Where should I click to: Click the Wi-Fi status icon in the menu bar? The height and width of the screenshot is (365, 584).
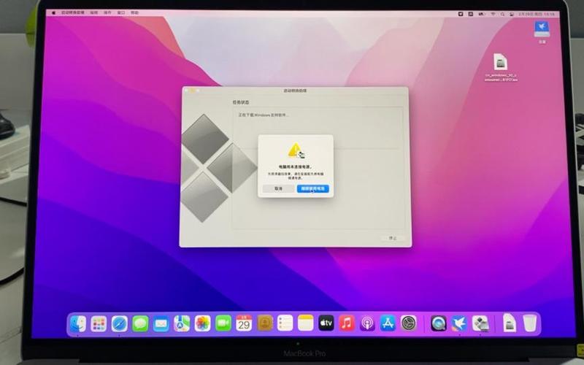pos(493,14)
